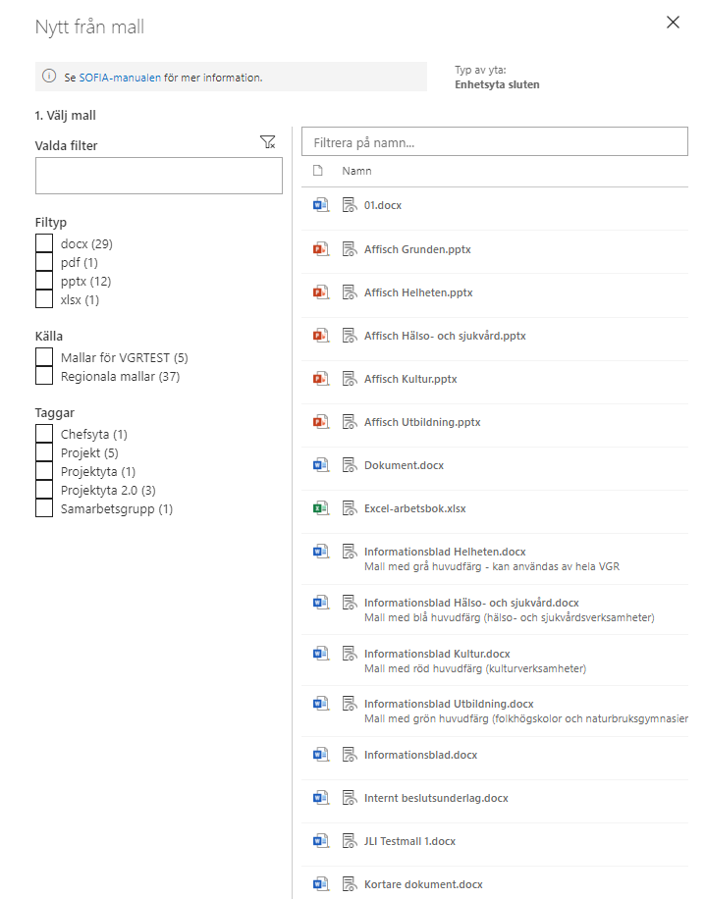Viewport: 705px width, 899px height.
Task: Select the Informationsblad Kultur.docx template
Action: tap(437, 654)
